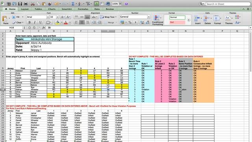Open the font size 10 dropdown
Image resolution: width=252 pixels, height=142 pixels.
pyautogui.click(x=57, y=17)
